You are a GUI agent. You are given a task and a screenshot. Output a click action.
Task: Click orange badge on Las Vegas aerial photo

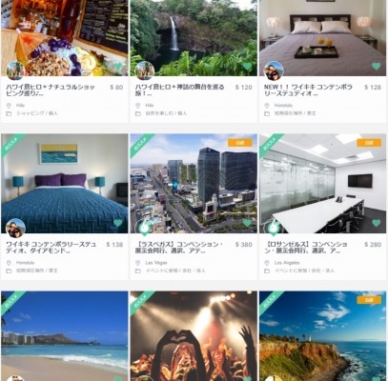click(240, 143)
